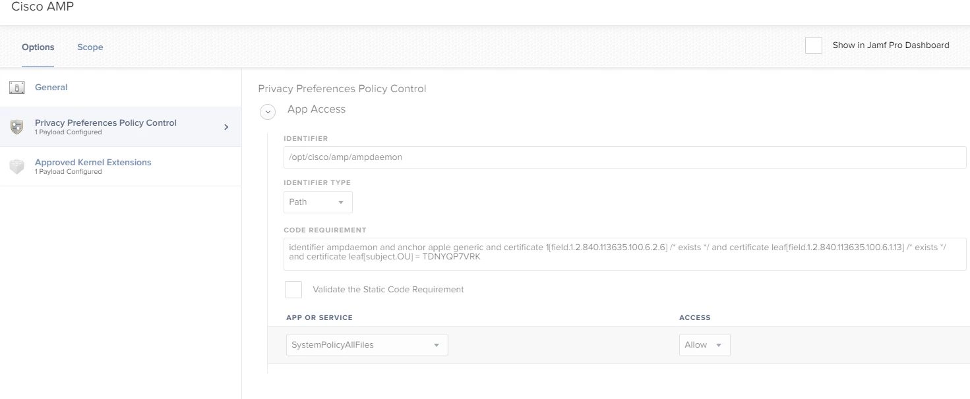Enable Show in Jamf Pro Dashboard checkbox
The image size is (970, 399).
point(814,45)
